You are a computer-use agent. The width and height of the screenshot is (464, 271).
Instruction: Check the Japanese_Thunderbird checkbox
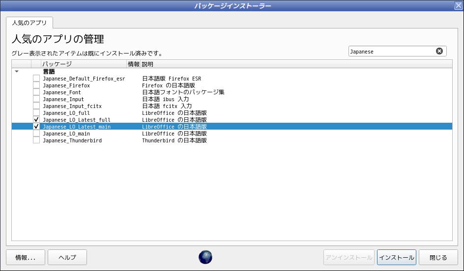(36, 140)
